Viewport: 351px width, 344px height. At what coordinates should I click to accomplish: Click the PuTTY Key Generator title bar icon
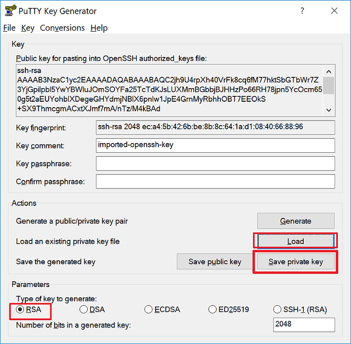(10, 11)
